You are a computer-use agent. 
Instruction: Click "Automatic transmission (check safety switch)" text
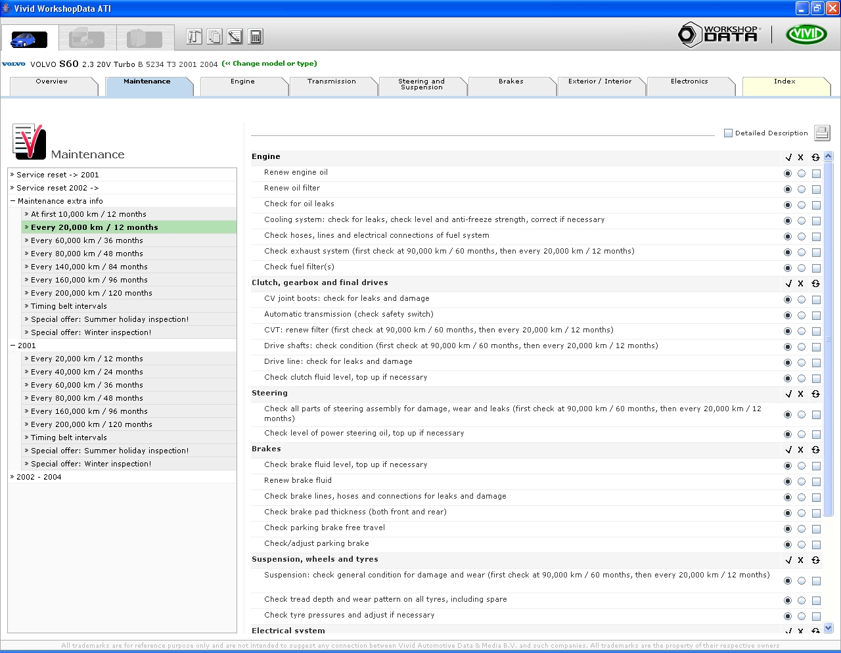349,314
